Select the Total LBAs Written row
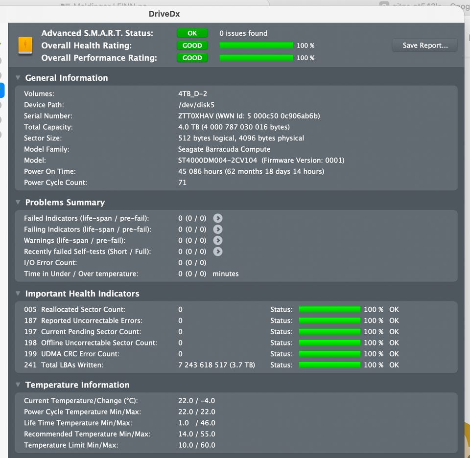Image resolution: width=470 pixels, height=458 pixels. point(236,365)
